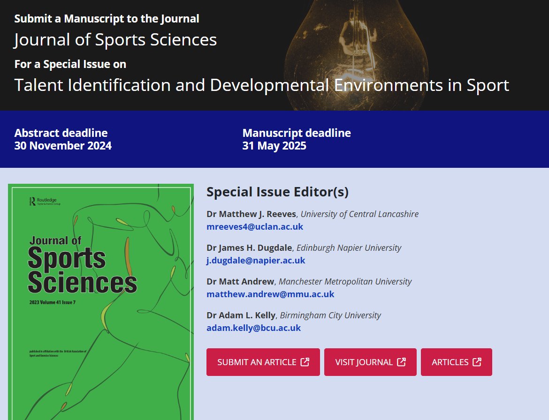Click 'Birmingham City University' affiliation
The width and height of the screenshot is (549, 420).
point(330,315)
